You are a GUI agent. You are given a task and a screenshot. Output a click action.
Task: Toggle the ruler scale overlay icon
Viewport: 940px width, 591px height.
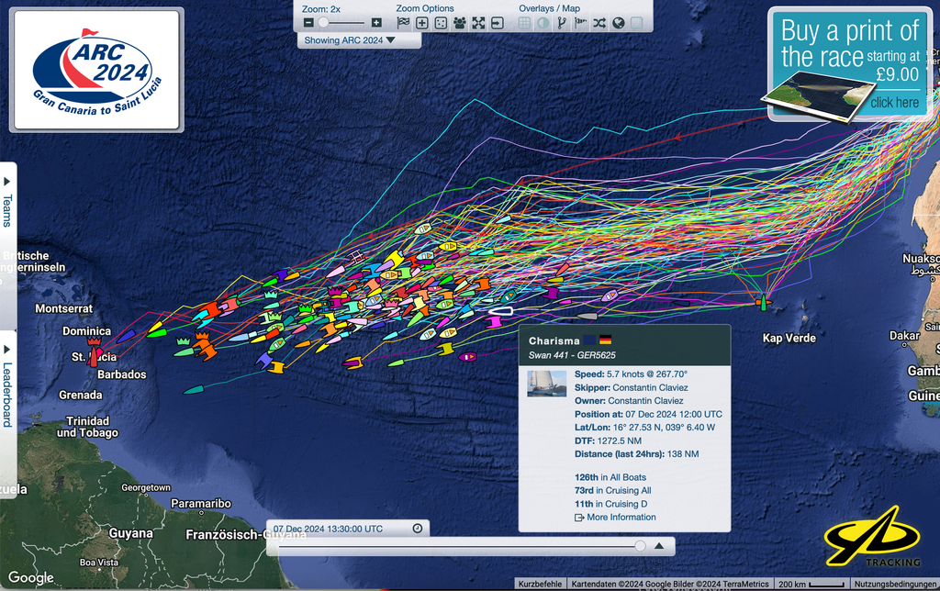[x=637, y=23]
